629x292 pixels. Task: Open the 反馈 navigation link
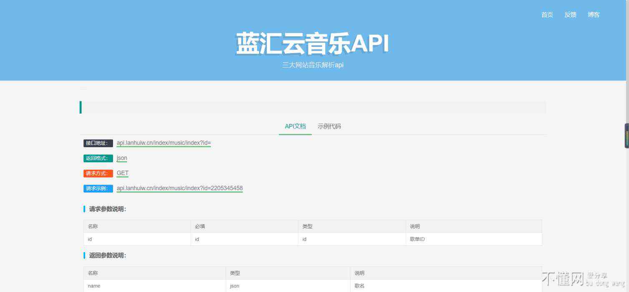point(570,15)
